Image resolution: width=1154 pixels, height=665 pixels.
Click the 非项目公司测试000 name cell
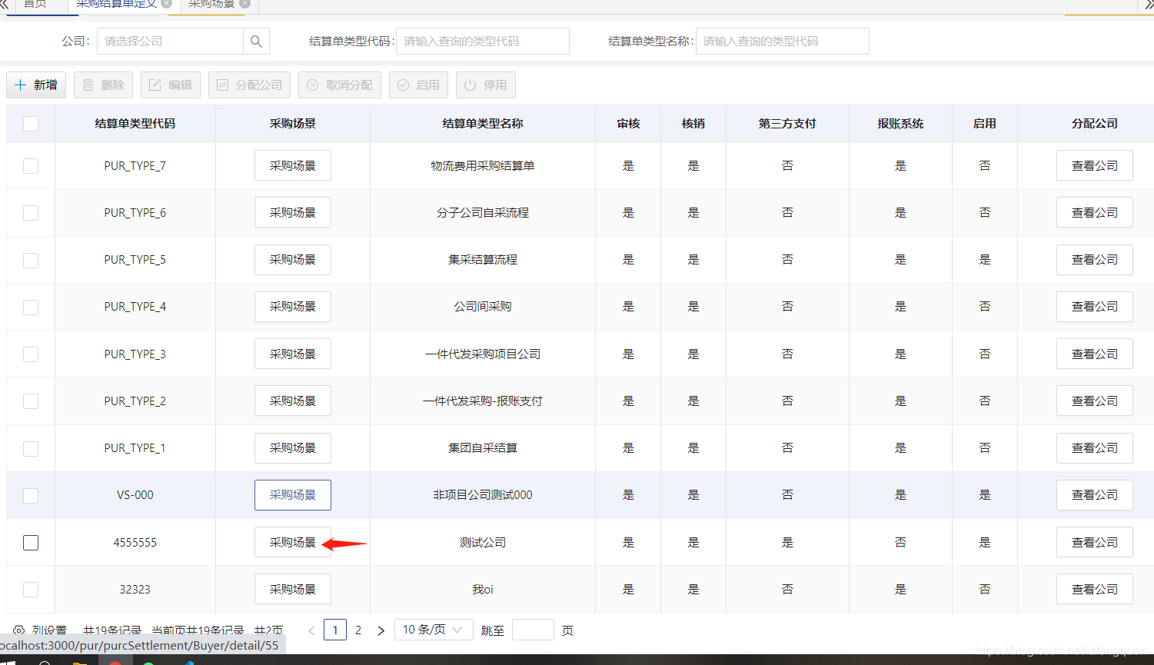[x=483, y=495]
